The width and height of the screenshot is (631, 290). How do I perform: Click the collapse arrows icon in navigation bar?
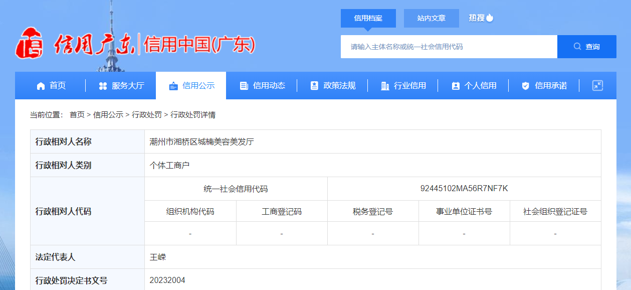(597, 85)
